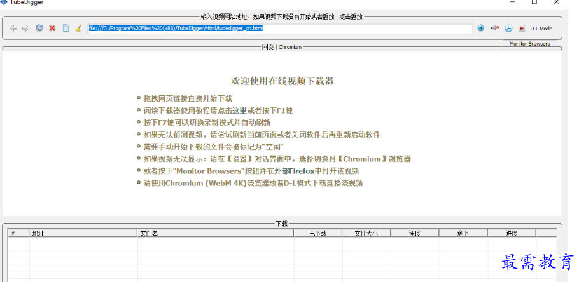579x282 pixels.
Task: Click the URL address input field
Action: coord(280,29)
